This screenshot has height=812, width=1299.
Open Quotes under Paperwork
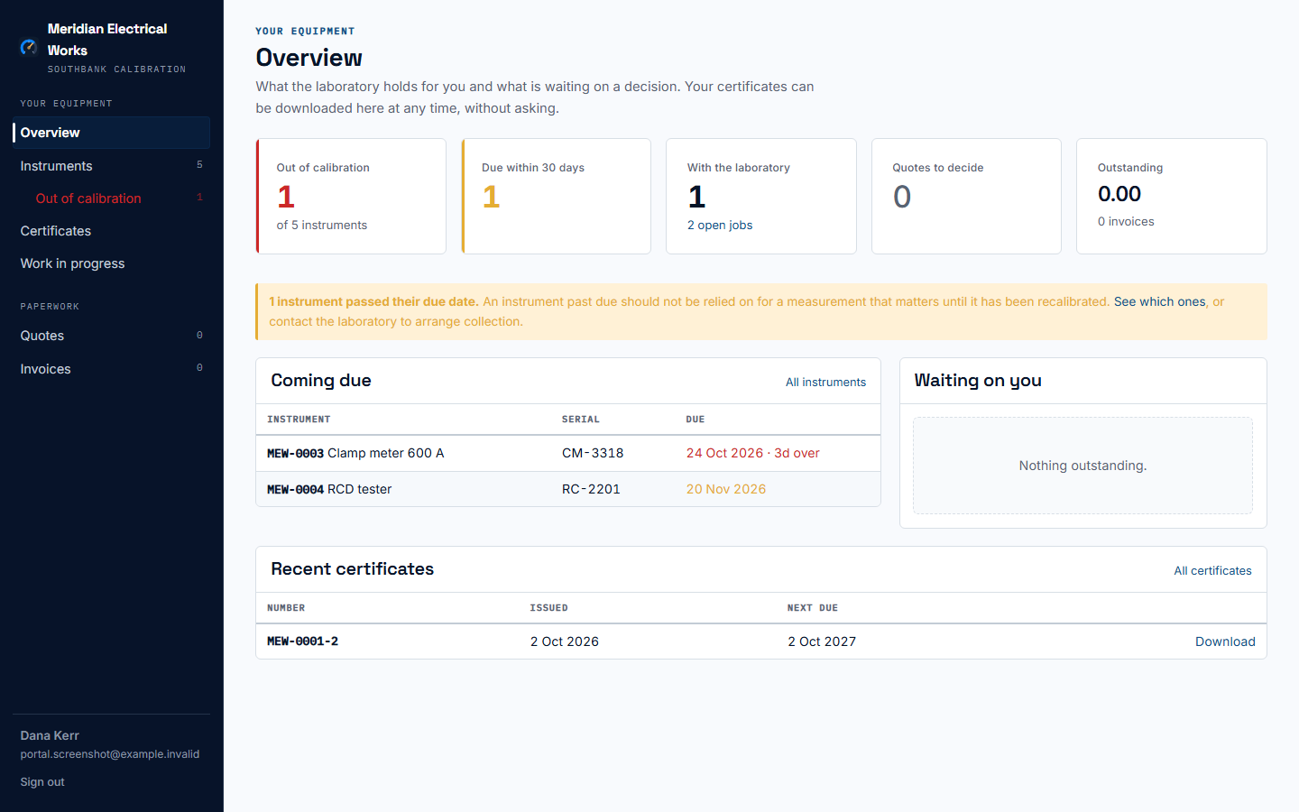tap(112, 336)
